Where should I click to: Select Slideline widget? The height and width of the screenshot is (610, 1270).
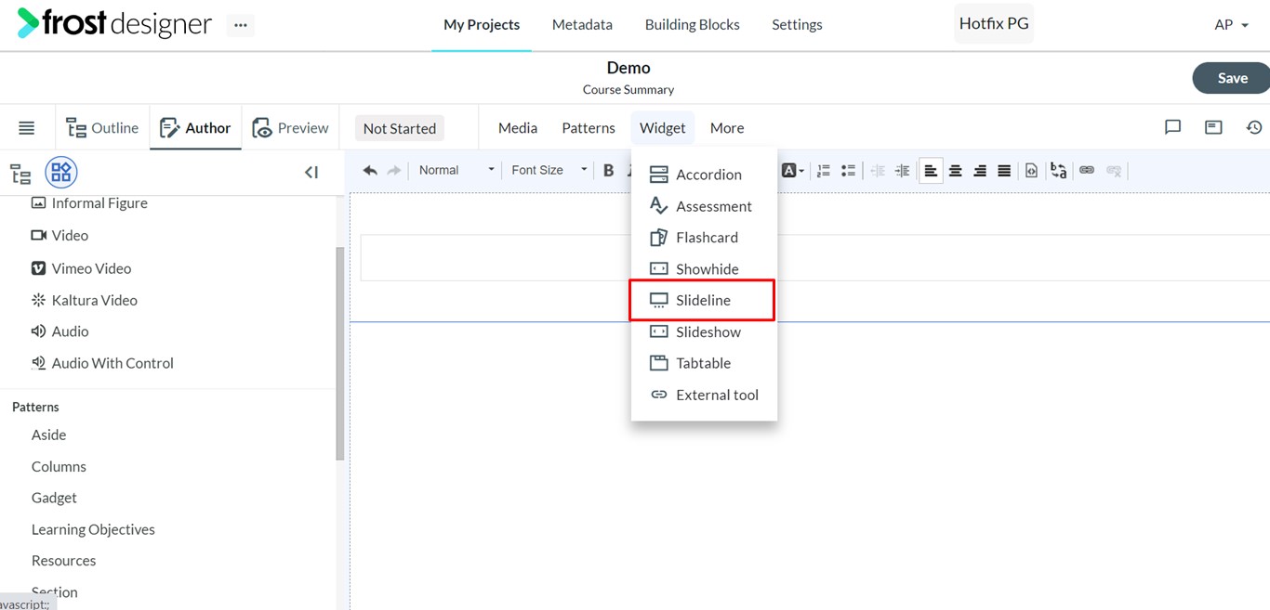(704, 300)
